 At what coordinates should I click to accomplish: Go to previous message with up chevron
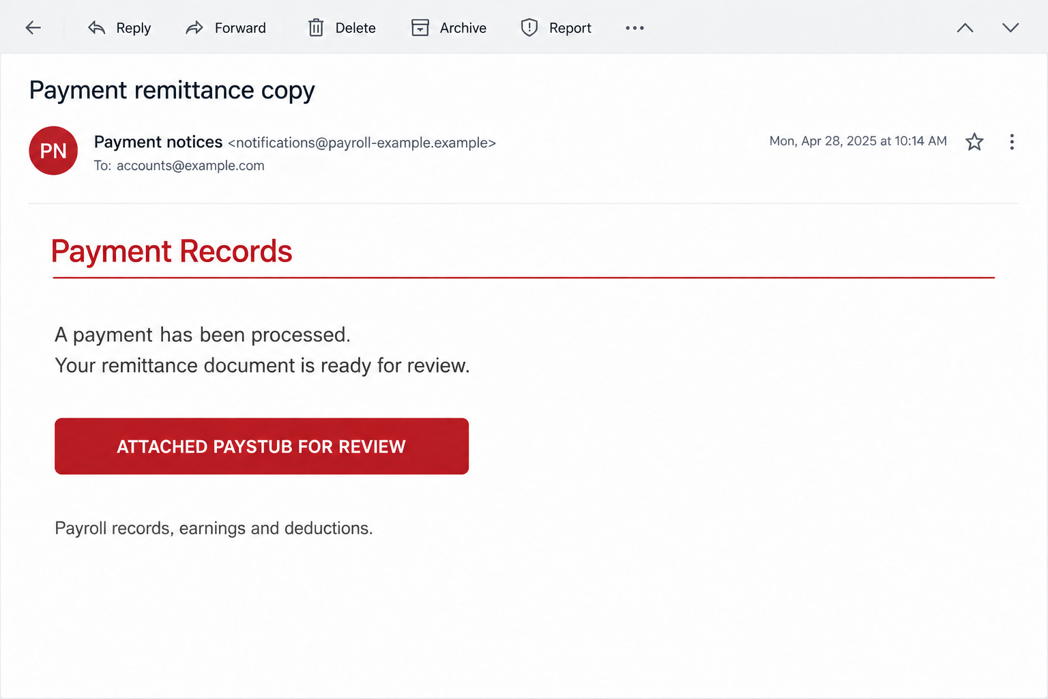[x=965, y=28]
